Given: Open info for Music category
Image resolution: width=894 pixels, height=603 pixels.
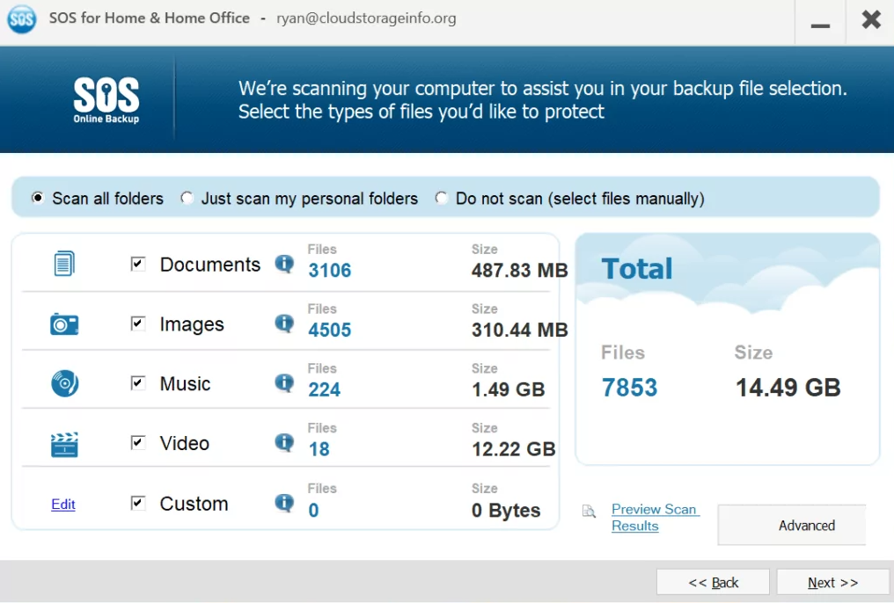Looking at the screenshot, I should click(x=284, y=382).
